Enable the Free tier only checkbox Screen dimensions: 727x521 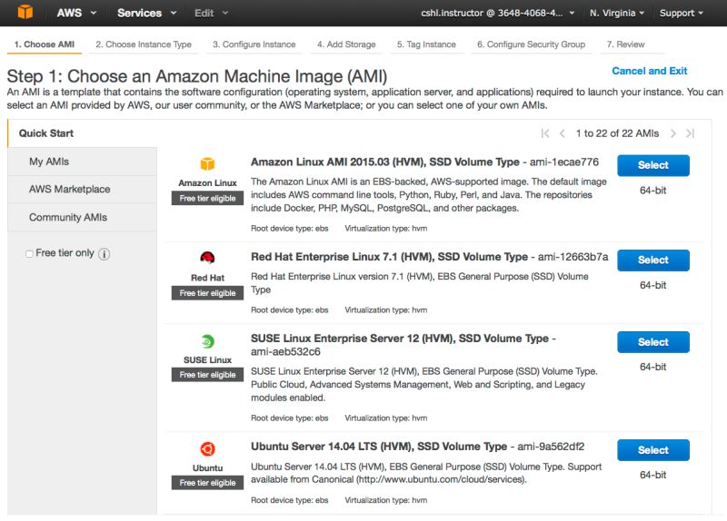point(29,254)
